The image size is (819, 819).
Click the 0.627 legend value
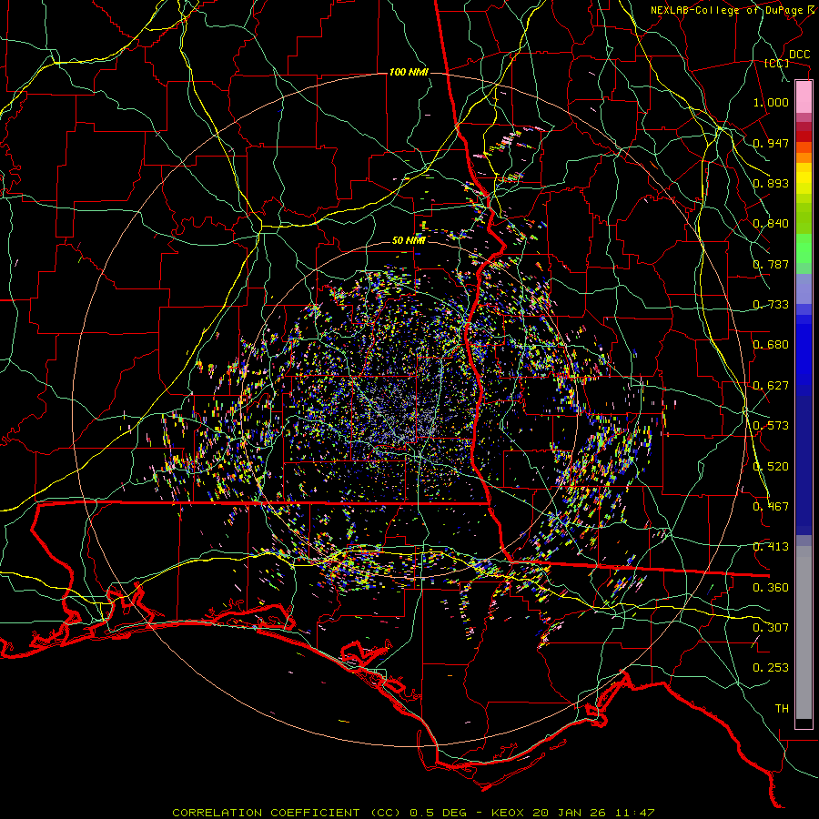tap(771, 386)
